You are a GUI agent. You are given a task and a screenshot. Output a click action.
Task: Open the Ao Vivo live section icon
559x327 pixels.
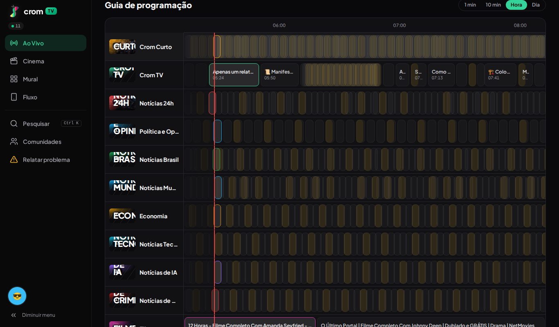point(14,43)
